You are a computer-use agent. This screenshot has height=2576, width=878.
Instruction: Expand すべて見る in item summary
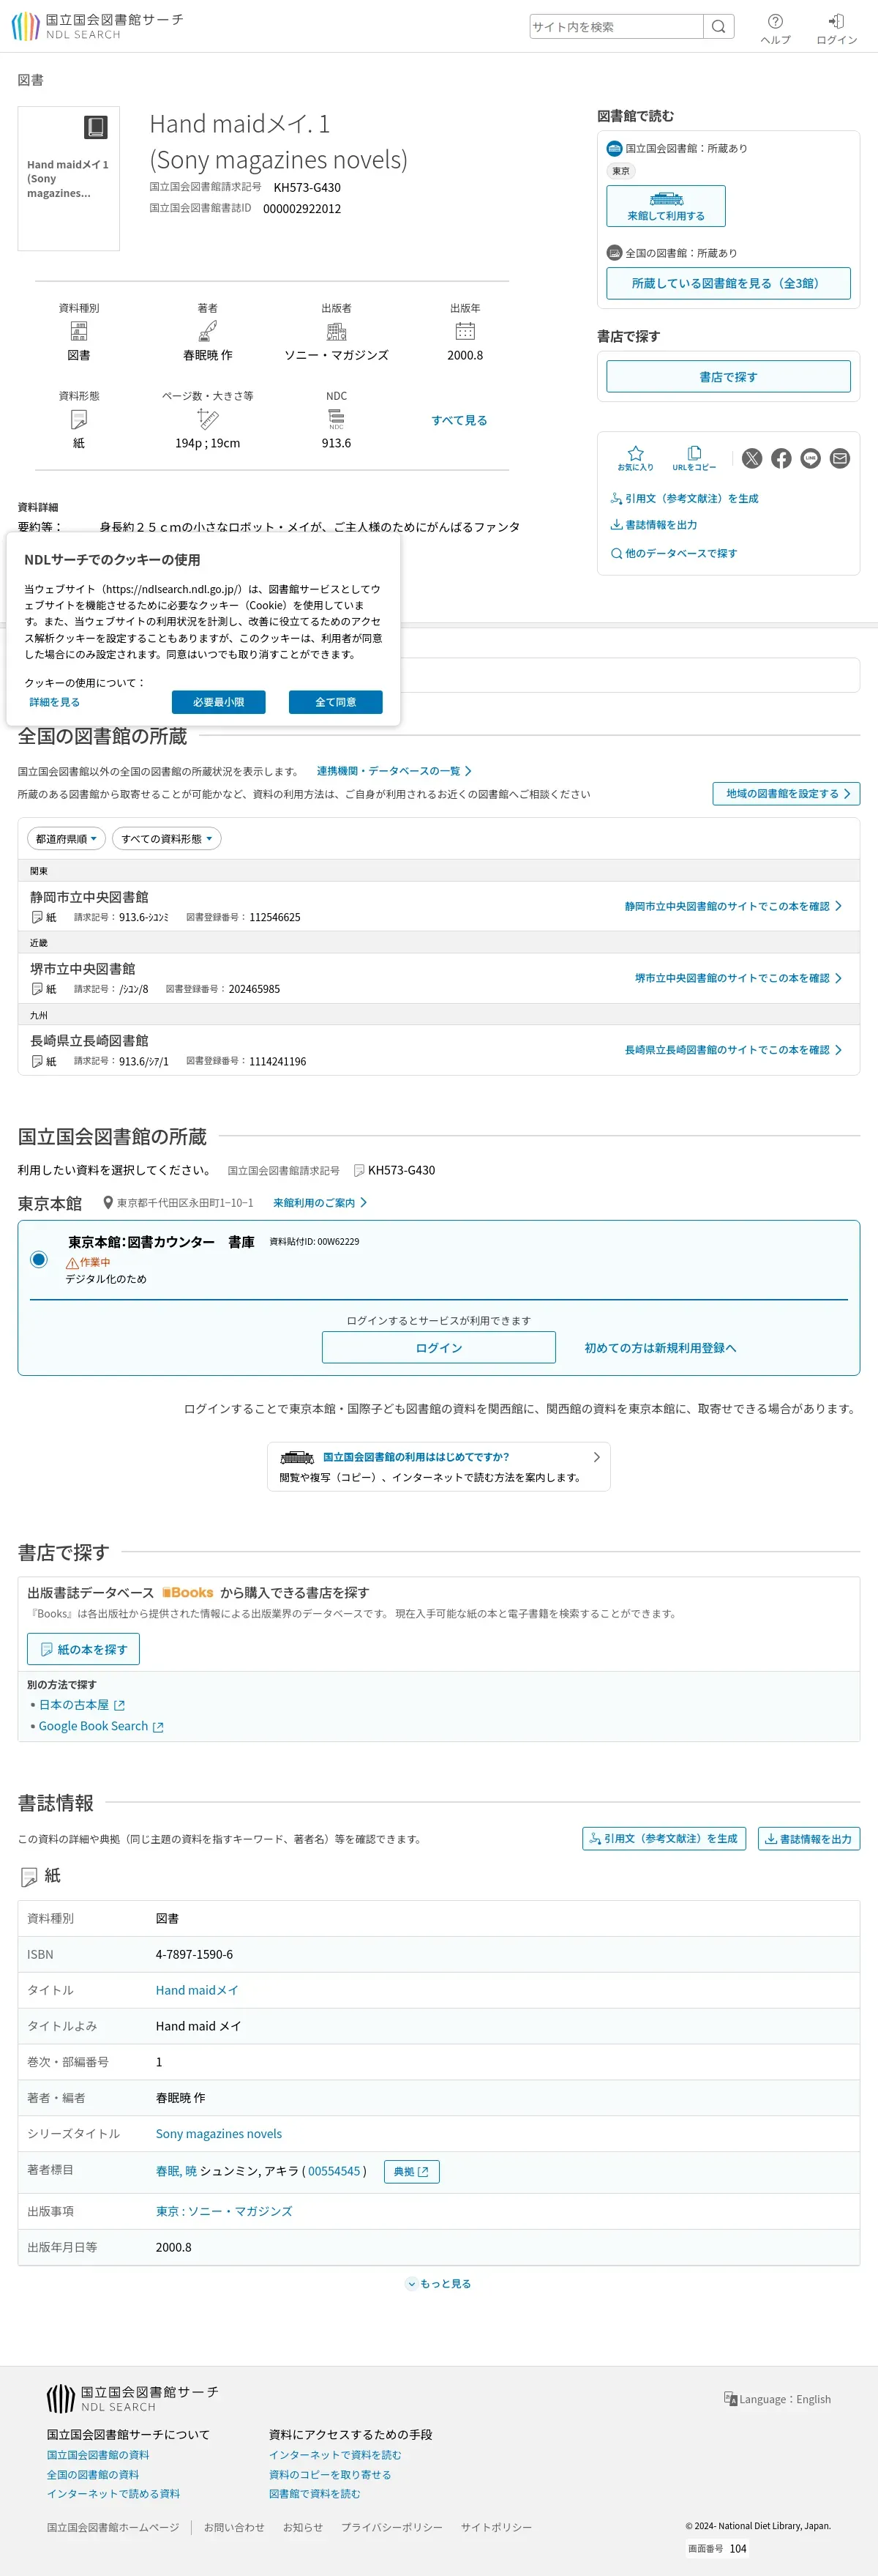click(x=459, y=420)
